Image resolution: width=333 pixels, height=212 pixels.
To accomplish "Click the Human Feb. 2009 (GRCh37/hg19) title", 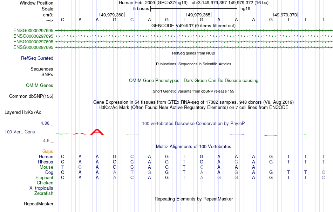I will [153, 3].
